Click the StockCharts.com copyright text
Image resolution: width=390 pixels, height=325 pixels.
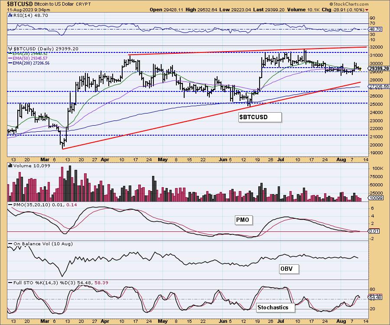pyautogui.click(x=349, y=4)
